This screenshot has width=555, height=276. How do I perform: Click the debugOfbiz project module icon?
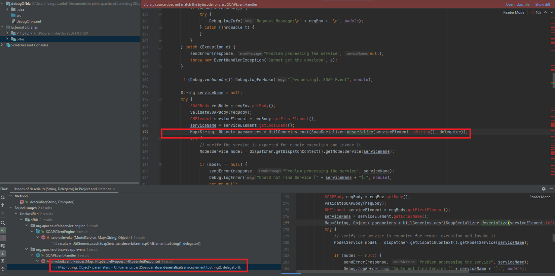click(x=8, y=3)
